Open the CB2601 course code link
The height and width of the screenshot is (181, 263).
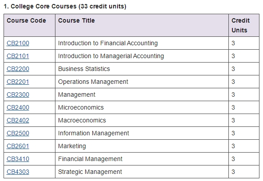click(18, 146)
